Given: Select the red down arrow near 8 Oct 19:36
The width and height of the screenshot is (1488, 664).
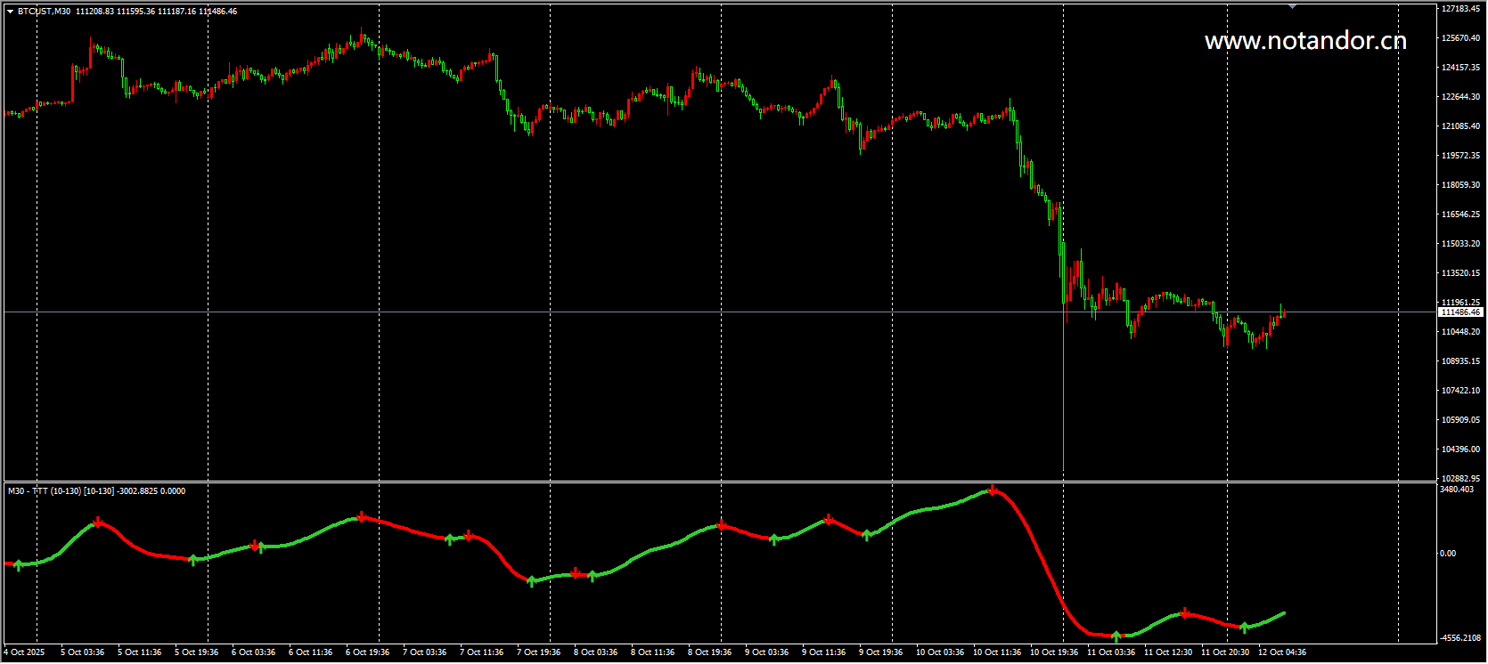Looking at the screenshot, I should coord(722,526).
